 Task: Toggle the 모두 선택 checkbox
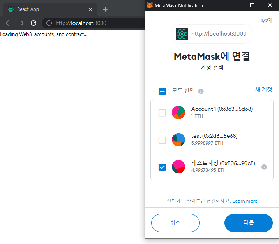[162, 91]
